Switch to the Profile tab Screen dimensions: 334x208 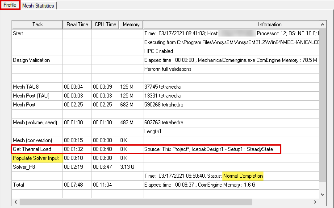[x=10, y=5]
